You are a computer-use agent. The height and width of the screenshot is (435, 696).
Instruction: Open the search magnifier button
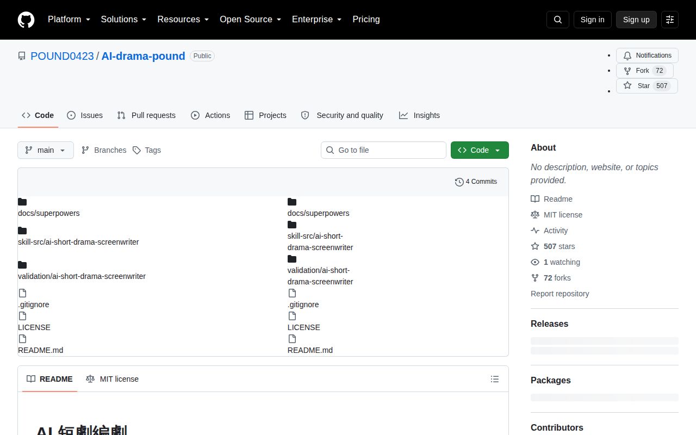click(558, 20)
